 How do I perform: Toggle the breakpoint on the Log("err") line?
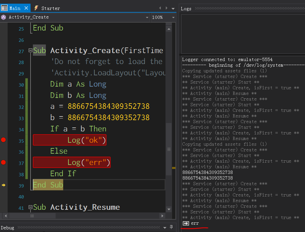click(x=3, y=162)
